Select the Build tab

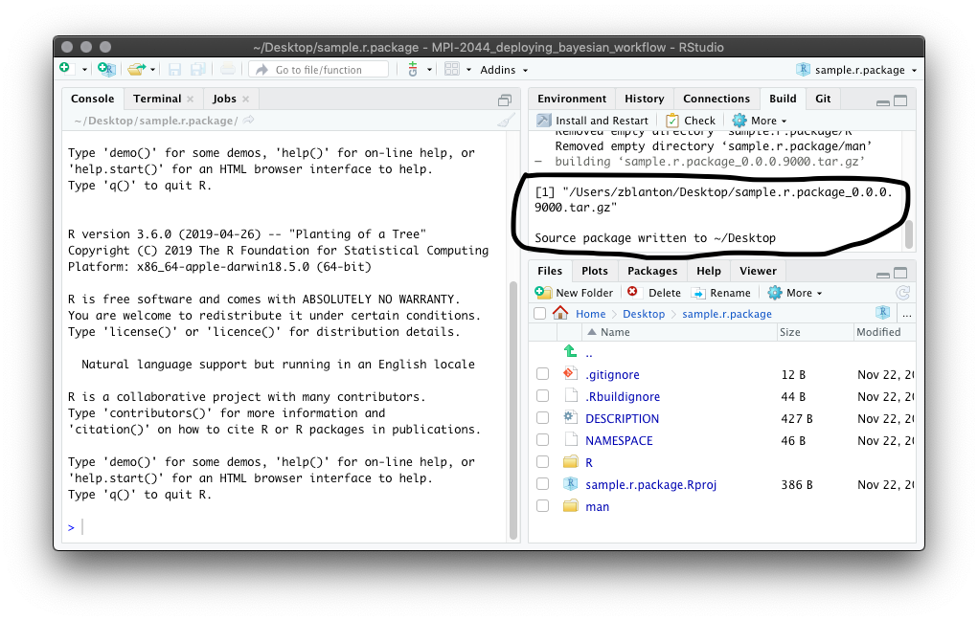pos(783,99)
